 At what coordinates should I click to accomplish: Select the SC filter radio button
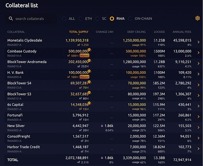(x=97, y=19)
